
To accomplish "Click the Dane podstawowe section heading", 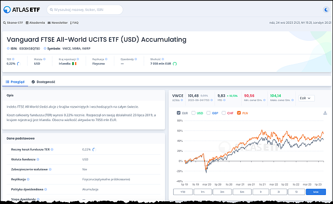I will [x=20, y=139].
